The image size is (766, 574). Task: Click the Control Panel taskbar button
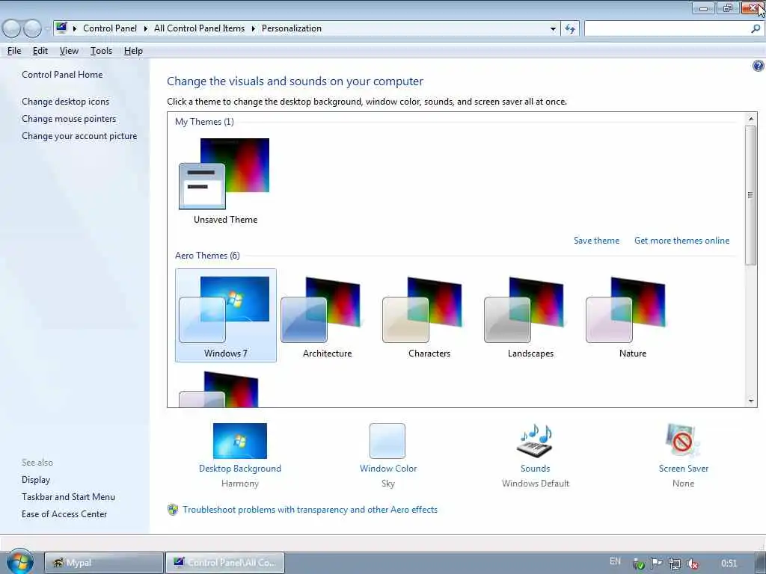click(224, 563)
